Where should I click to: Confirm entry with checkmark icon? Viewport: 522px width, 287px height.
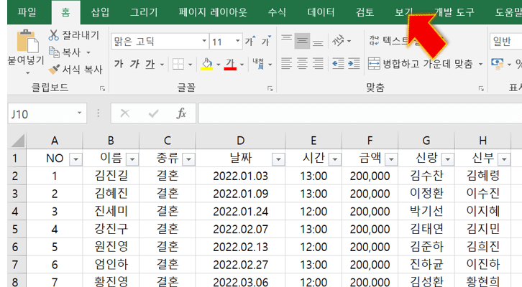pos(153,113)
